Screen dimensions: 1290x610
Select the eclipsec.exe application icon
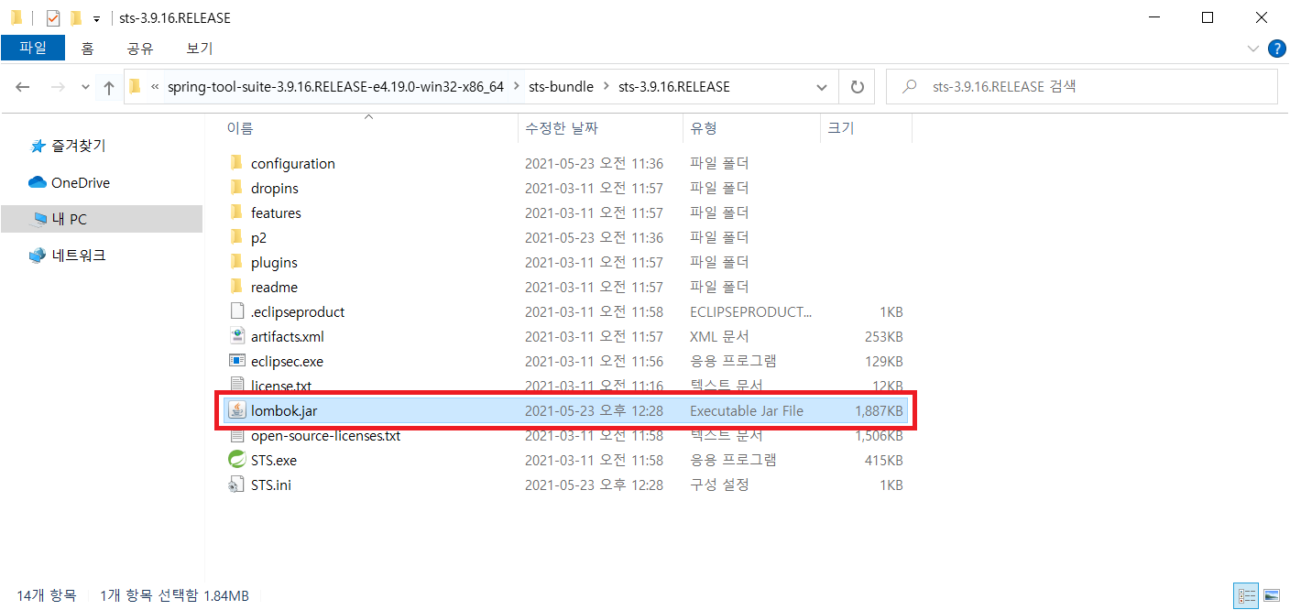tap(236, 361)
